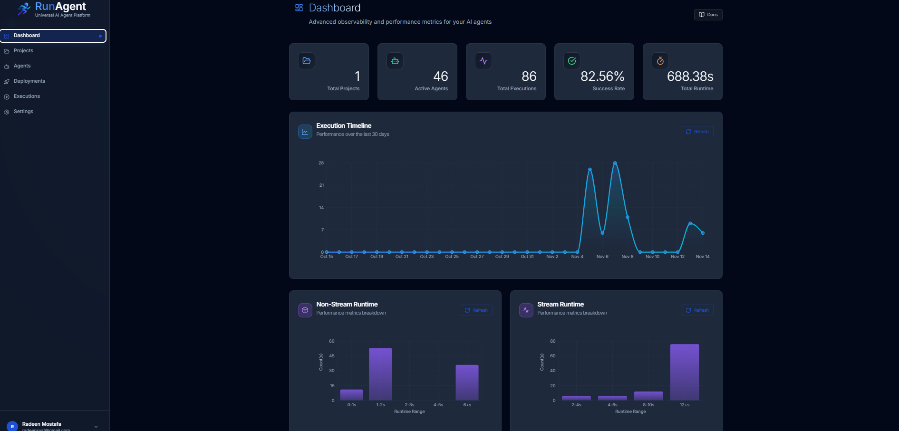
Task: Select the Agents sidebar icon
Action: tap(6, 66)
